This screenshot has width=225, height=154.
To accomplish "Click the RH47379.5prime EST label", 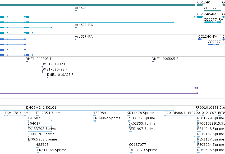I will [x=143, y=150].
